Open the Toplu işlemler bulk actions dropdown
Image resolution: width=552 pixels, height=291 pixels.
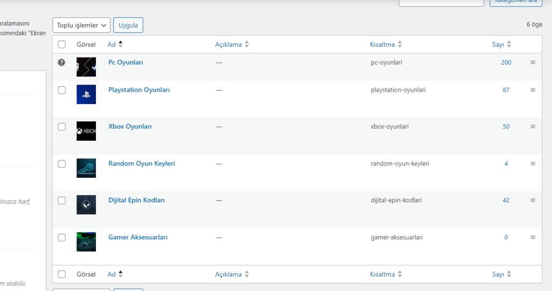click(81, 25)
